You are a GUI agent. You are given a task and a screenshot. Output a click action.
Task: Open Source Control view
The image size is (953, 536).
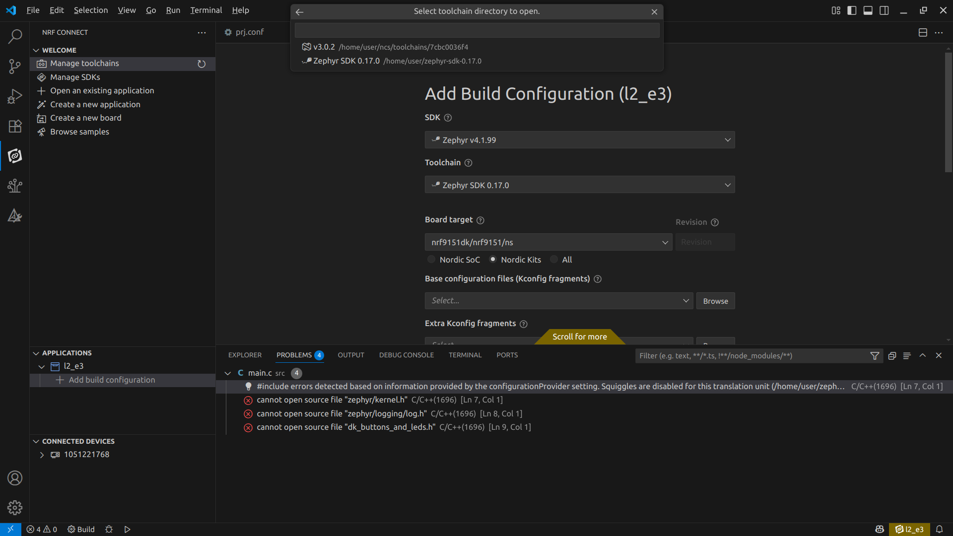(15, 67)
